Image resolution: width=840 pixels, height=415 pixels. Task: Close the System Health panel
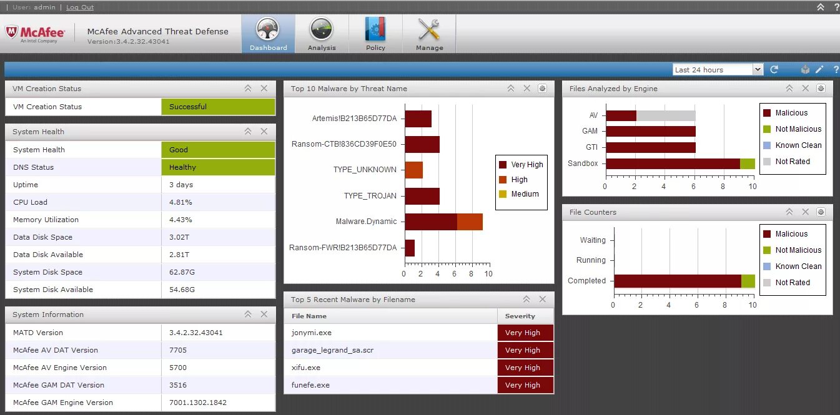click(264, 132)
